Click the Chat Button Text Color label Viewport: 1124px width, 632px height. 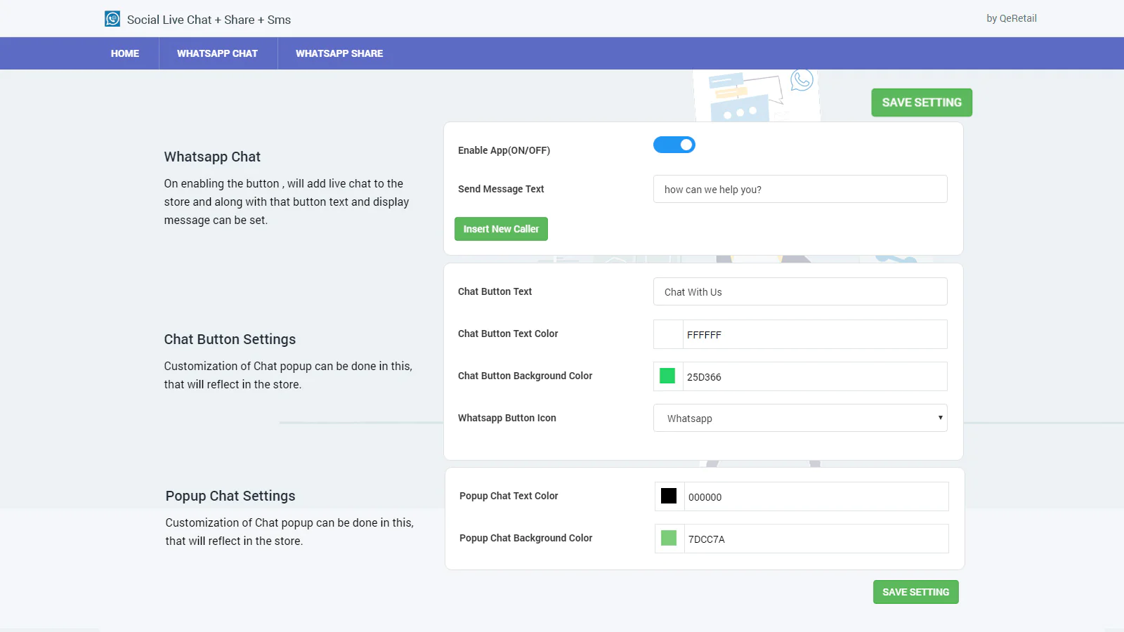click(508, 334)
